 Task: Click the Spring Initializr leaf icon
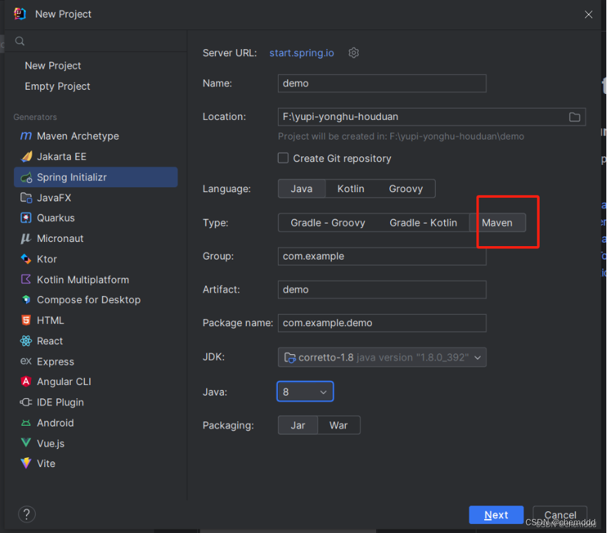26,177
